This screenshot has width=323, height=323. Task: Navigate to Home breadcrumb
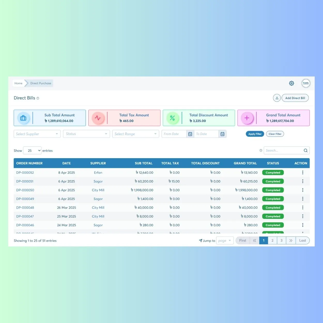tap(18, 83)
